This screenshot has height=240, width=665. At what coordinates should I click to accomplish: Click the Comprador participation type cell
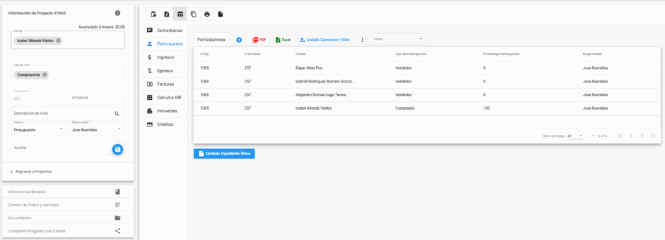[405, 108]
